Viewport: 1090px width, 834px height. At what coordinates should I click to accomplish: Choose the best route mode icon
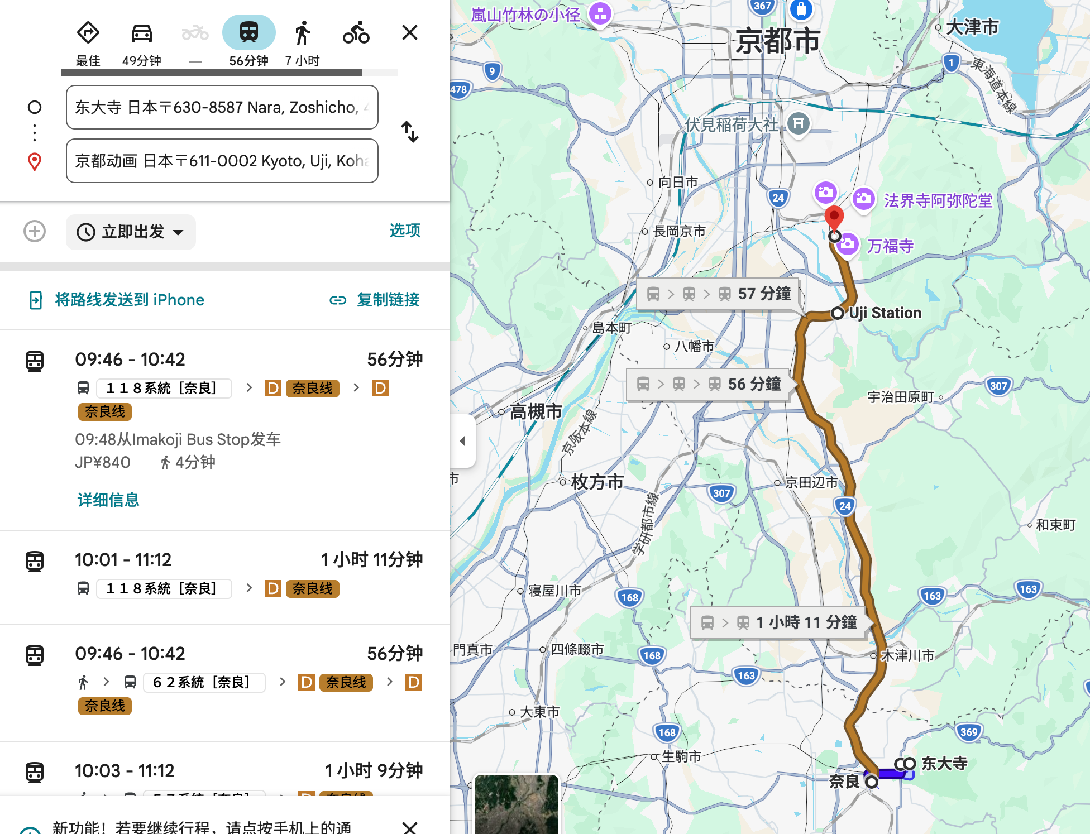88,33
